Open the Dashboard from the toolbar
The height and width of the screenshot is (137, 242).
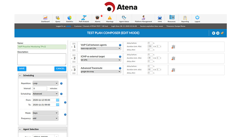point(45,19)
